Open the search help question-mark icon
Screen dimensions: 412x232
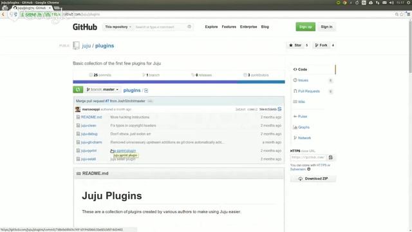click(189, 26)
